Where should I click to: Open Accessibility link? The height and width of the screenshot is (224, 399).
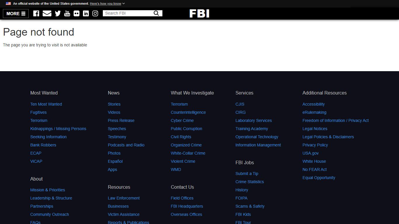coord(313,104)
